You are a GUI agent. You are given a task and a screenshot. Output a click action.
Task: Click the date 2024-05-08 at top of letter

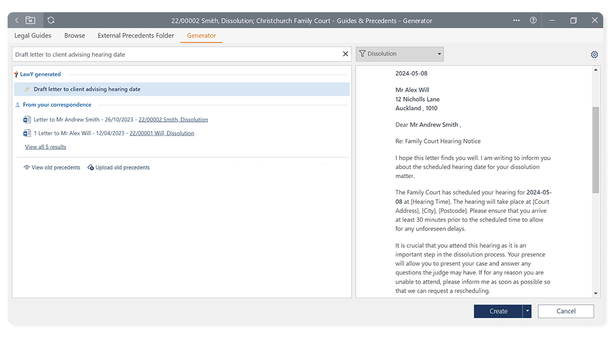point(411,73)
